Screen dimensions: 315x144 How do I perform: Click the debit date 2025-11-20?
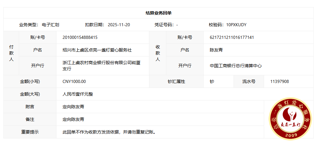119,25
